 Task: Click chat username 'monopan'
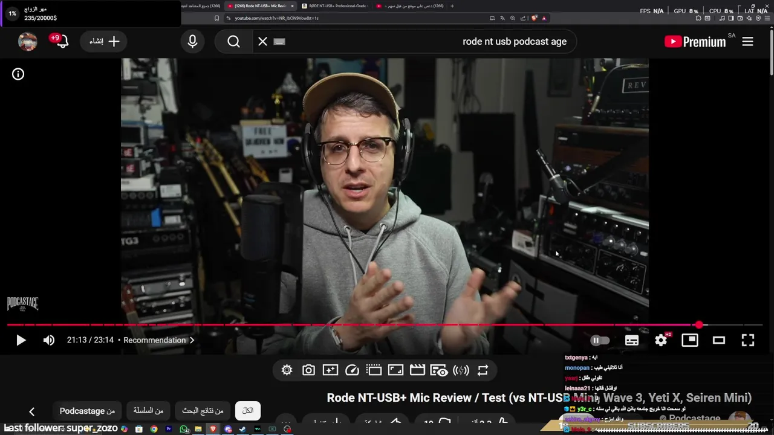(x=577, y=367)
